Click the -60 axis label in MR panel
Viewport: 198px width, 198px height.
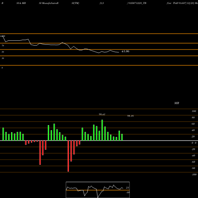point(193,162)
